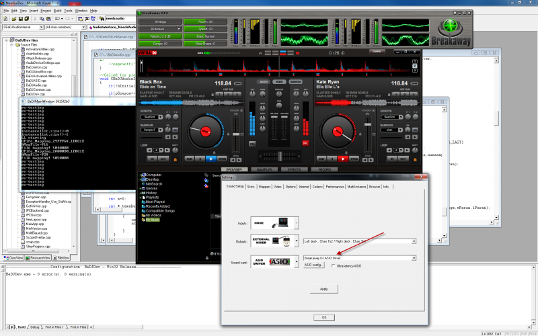Click left deck spinning turntable platter
The height and width of the screenshot is (336, 538).
tap(206, 131)
